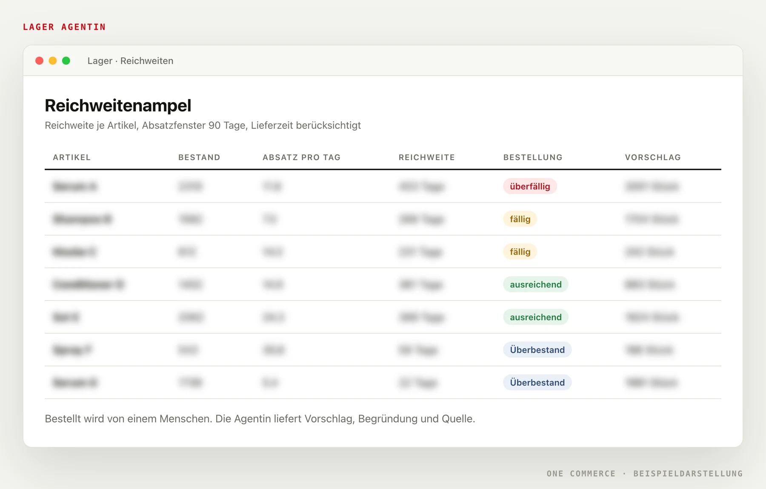Minimize window with the yellow button
The height and width of the screenshot is (489, 766).
click(x=53, y=61)
